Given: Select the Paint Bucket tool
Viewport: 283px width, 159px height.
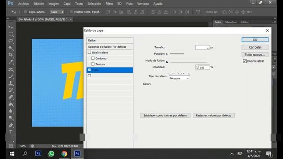Looking at the screenshot, I should tap(11, 104).
